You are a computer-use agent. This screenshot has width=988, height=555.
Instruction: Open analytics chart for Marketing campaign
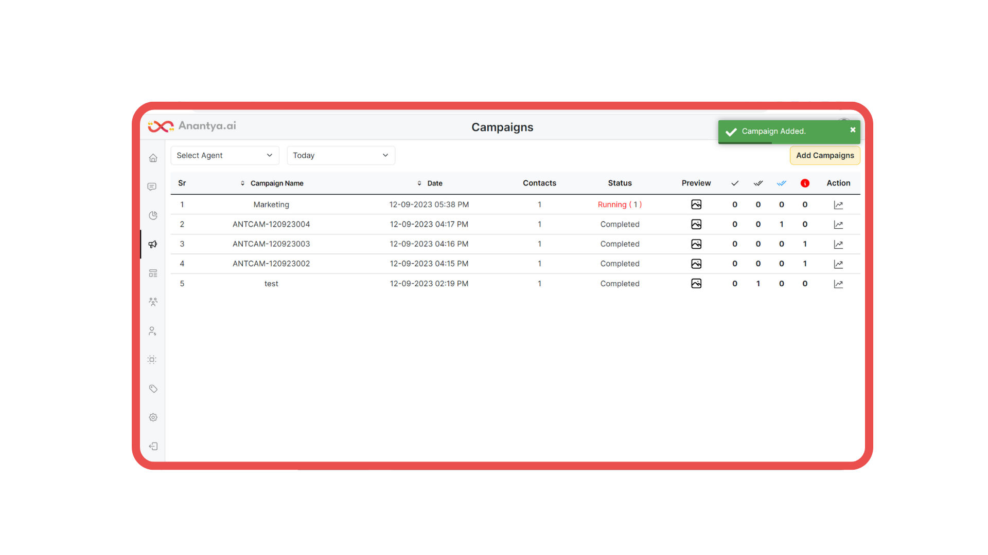tap(838, 205)
